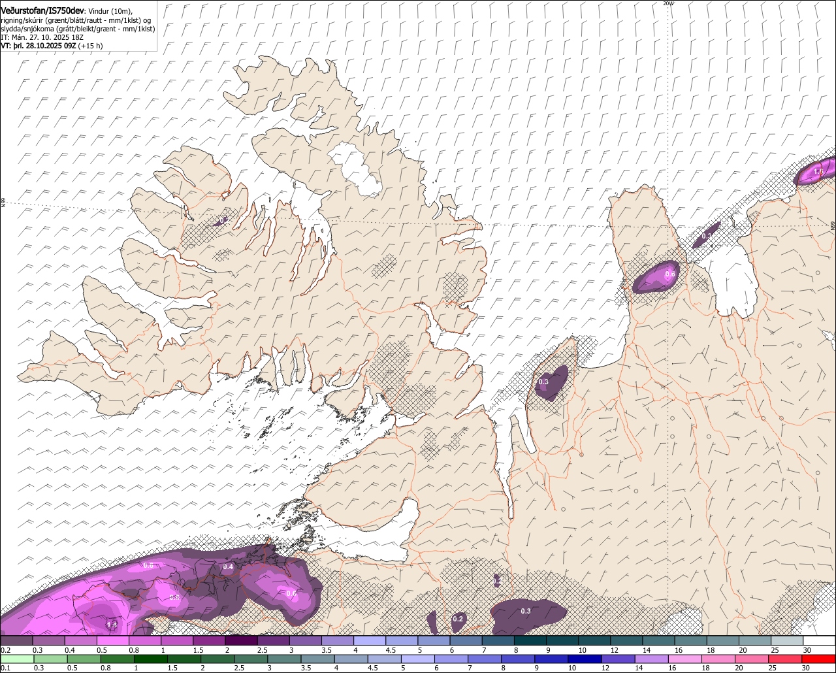Pick the pink 20 swatch, lower rain legend
This screenshot has height=673, width=836.
pos(752,659)
